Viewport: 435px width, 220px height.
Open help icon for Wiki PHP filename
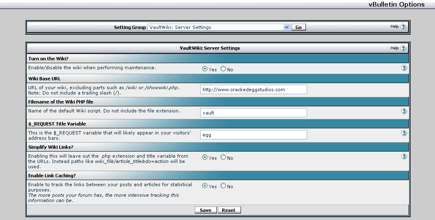[x=404, y=111]
